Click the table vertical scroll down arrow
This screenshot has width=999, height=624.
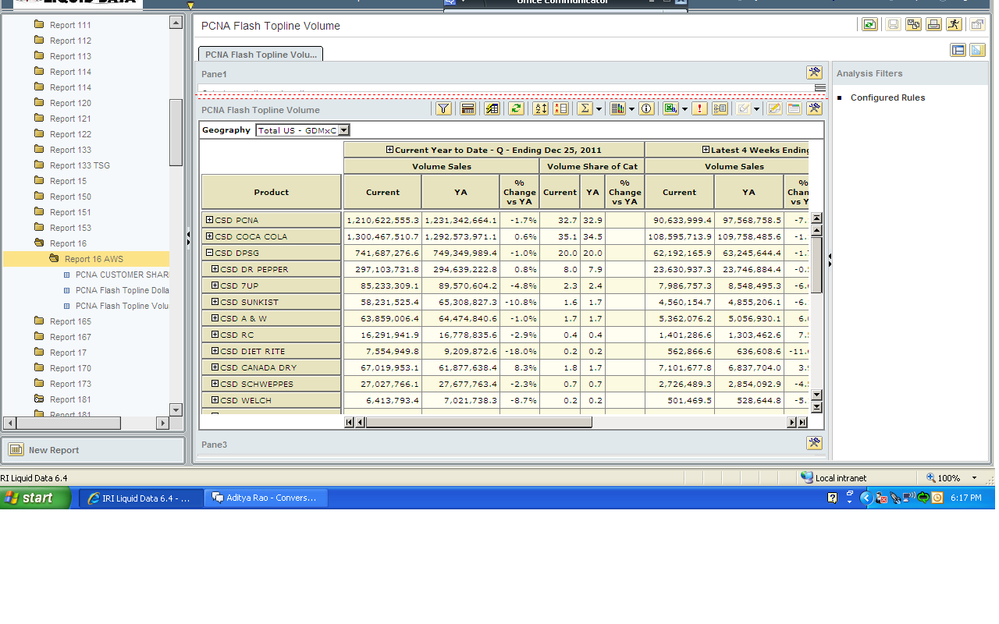click(816, 395)
